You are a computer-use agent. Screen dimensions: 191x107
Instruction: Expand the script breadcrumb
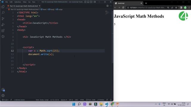59,9
